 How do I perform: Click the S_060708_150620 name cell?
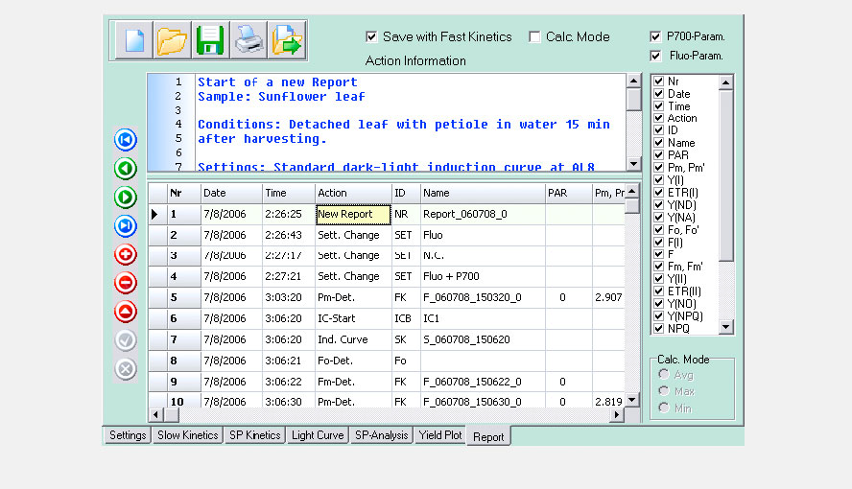(x=483, y=339)
